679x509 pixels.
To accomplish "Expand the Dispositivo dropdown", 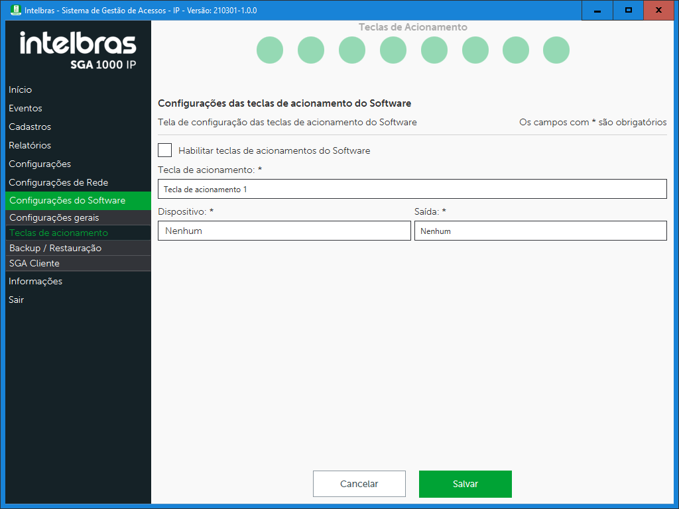I will [x=284, y=231].
